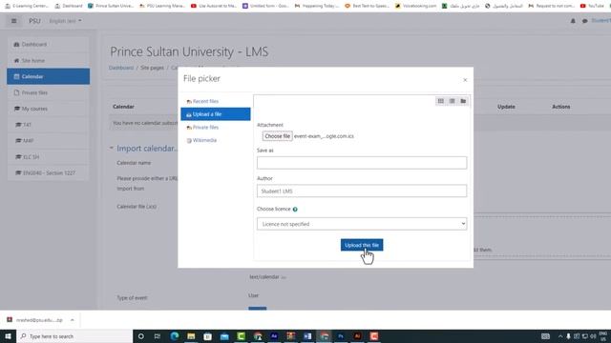This screenshot has width=611, height=343.
Task: Open the English language dropdown
Action: [x=66, y=21]
